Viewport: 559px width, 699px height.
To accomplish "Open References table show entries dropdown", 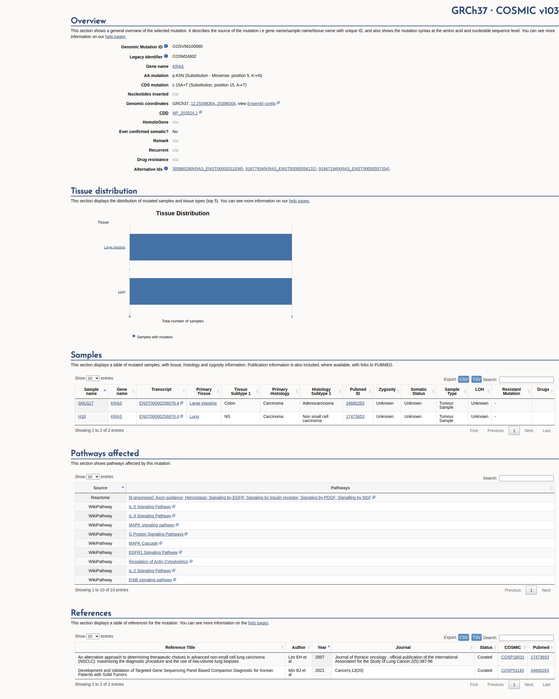I will coord(93,636).
